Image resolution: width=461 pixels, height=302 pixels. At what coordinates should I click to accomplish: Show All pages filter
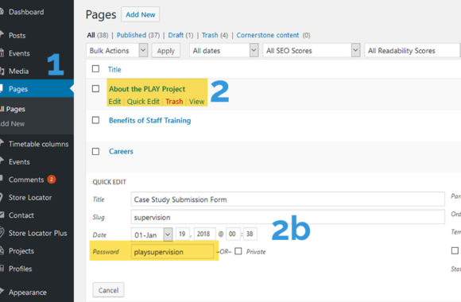91,35
